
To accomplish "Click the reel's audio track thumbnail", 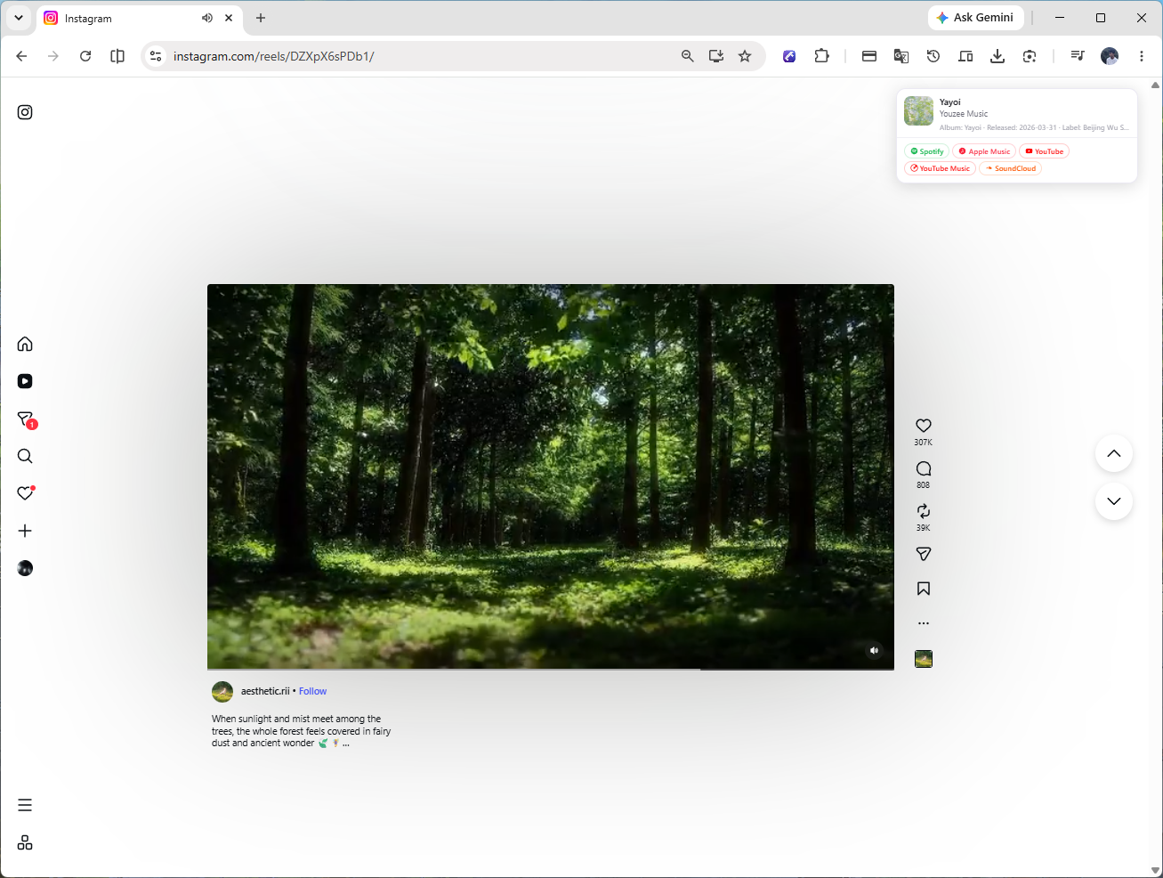I will pos(924,659).
